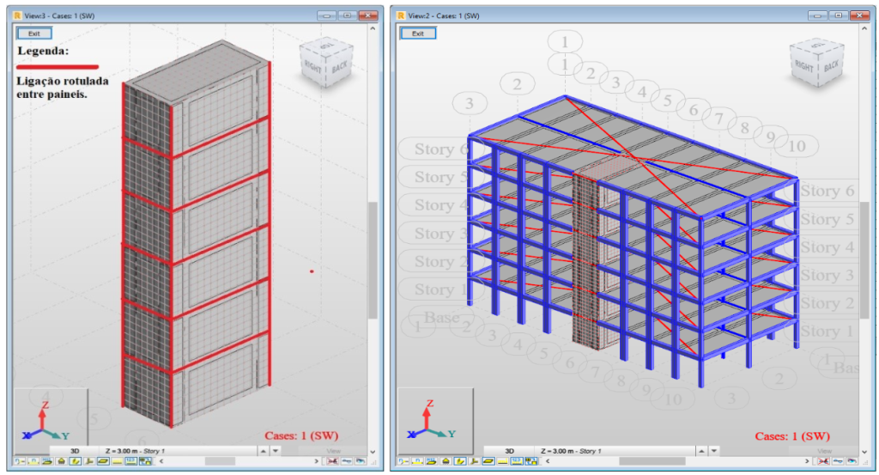879x475 pixels.
Task: Click red crossed icon at View:3 bottom right
Action: tap(332, 461)
